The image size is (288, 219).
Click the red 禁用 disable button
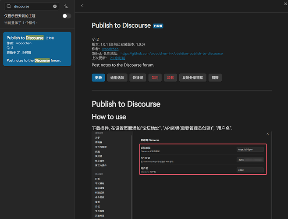pyautogui.click(x=155, y=78)
